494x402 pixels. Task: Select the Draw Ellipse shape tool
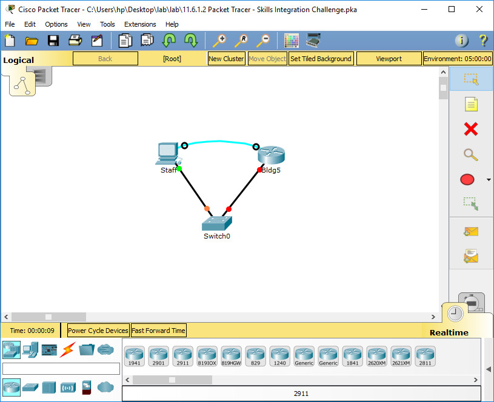(467, 179)
